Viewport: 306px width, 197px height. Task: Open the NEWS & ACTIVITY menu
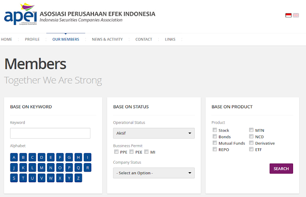pyautogui.click(x=107, y=39)
